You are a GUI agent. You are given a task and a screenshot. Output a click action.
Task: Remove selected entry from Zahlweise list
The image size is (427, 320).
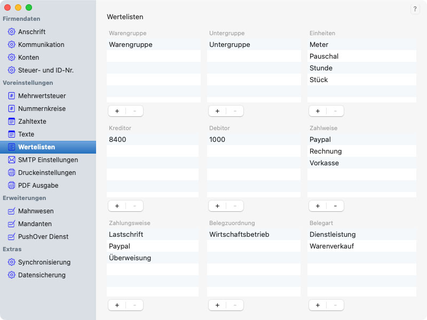click(x=335, y=206)
